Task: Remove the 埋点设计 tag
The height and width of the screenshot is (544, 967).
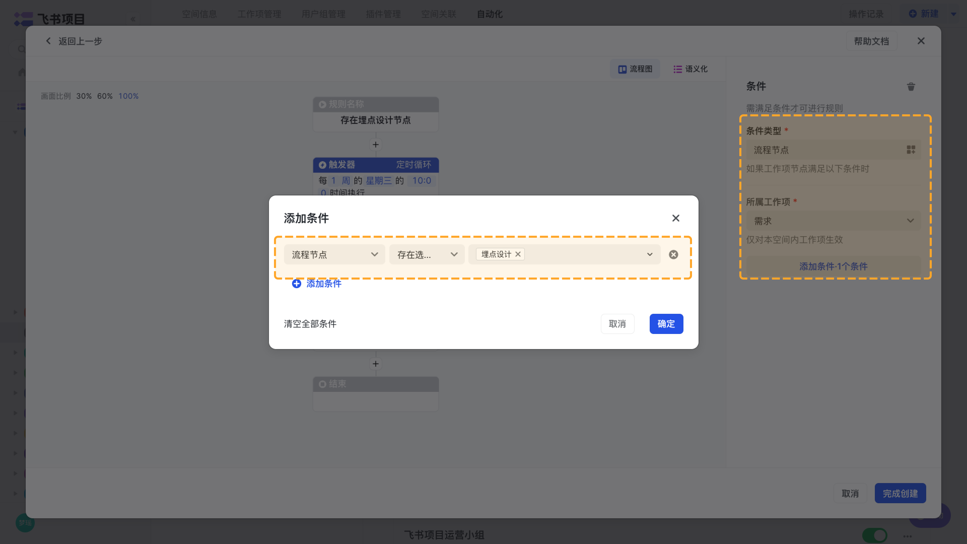Action: [x=518, y=254]
